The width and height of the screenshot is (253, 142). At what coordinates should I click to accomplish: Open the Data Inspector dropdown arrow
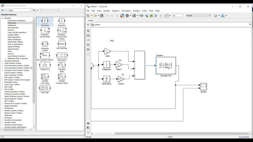(x=170, y=16)
